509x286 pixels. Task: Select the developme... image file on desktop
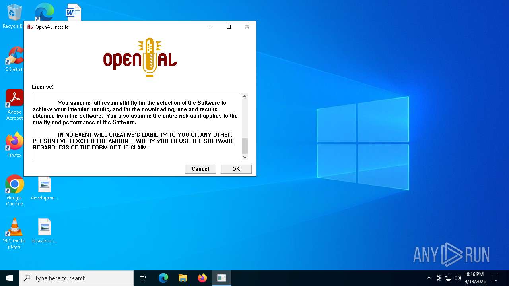[x=45, y=188]
